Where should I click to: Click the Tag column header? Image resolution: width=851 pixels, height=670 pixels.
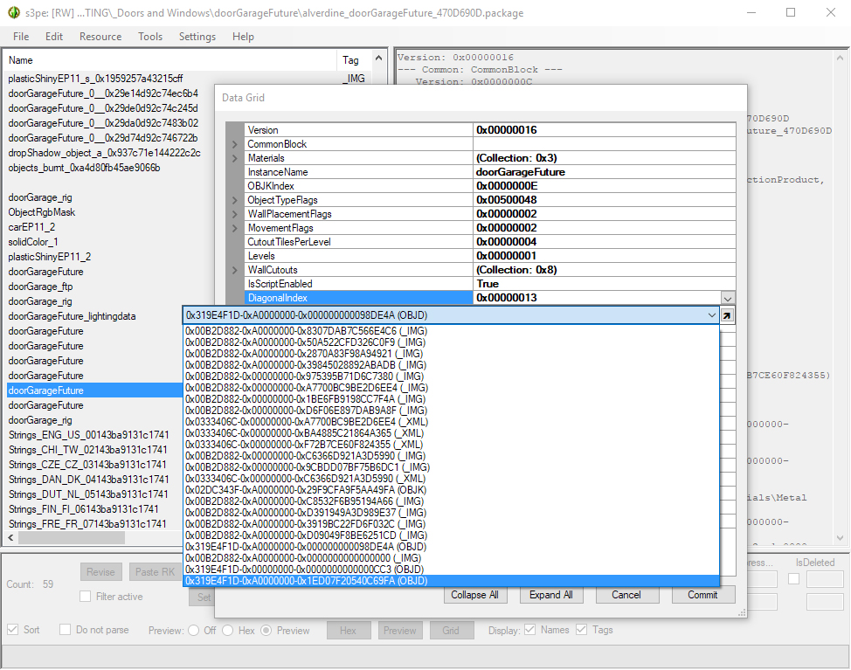point(354,60)
